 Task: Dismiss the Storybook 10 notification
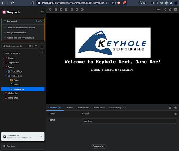41,137
